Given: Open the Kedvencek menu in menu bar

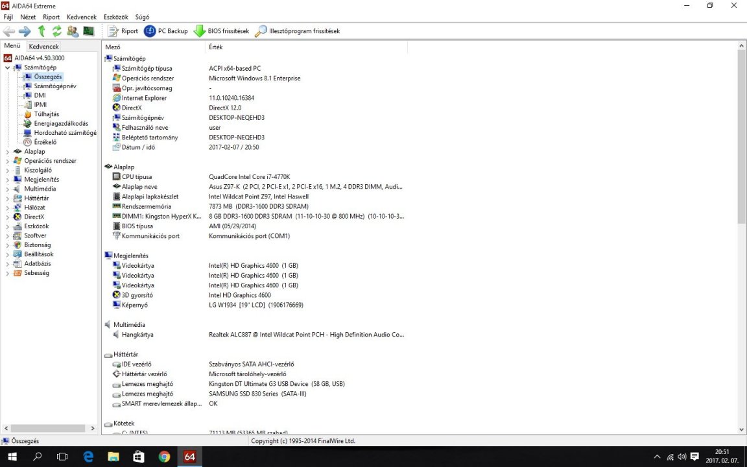Looking at the screenshot, I should coord(82,17).
